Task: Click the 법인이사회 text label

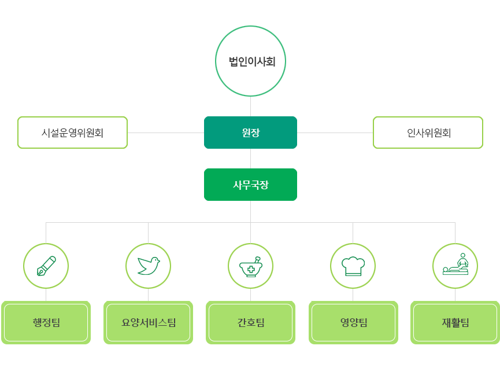Action: coord(252,61)
